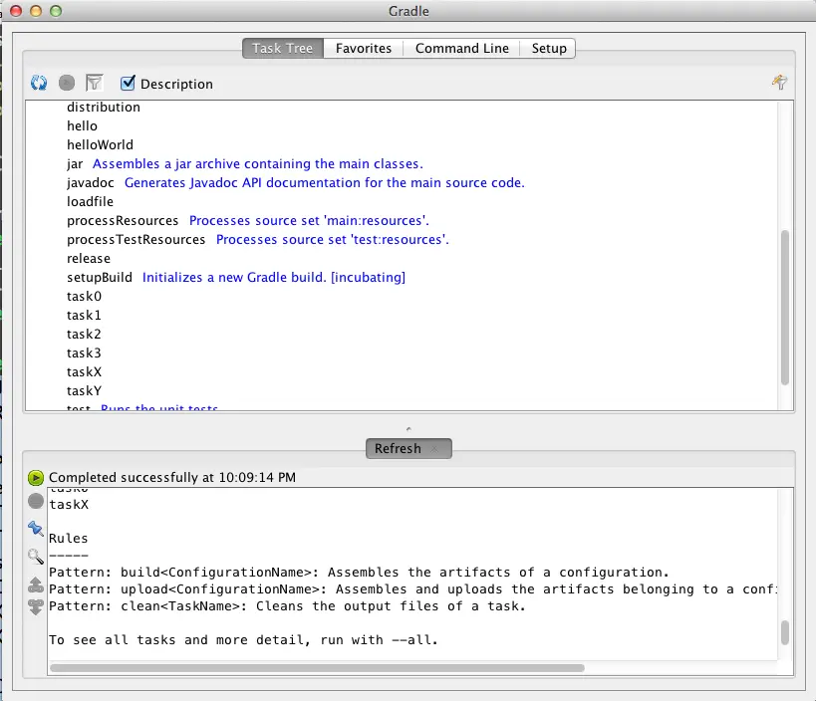Uncheck the Description checkbox
This screenshot has height=701, width=816.
coord(128,84)
